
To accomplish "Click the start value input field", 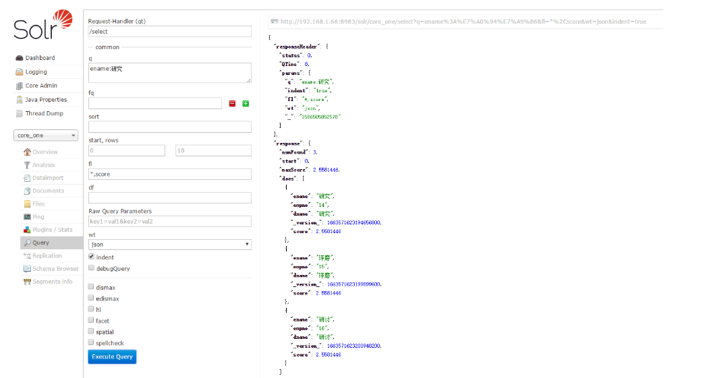I will [126, 150].
